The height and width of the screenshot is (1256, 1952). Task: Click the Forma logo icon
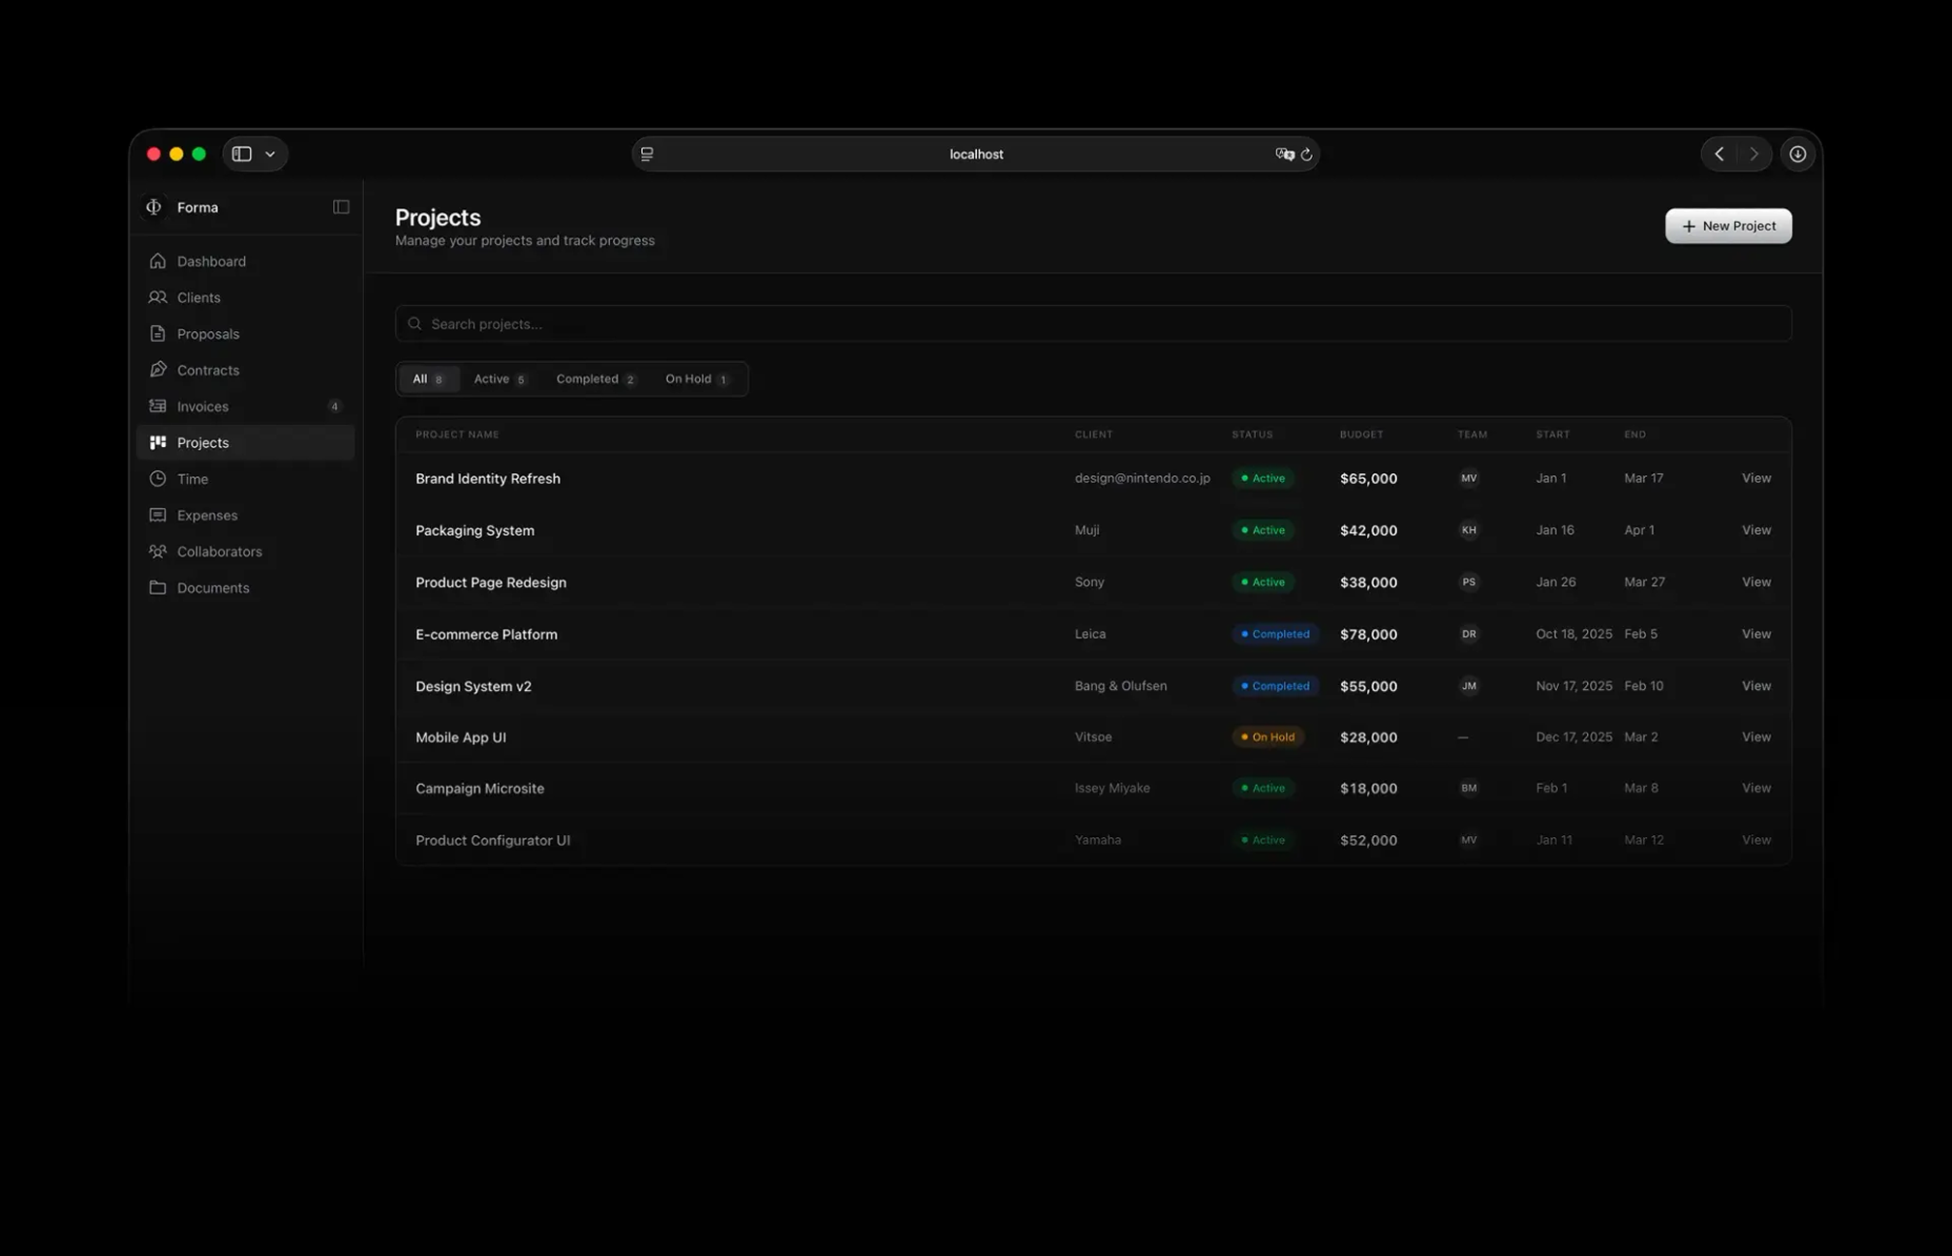pyautogui.click(x=154, y=207)
